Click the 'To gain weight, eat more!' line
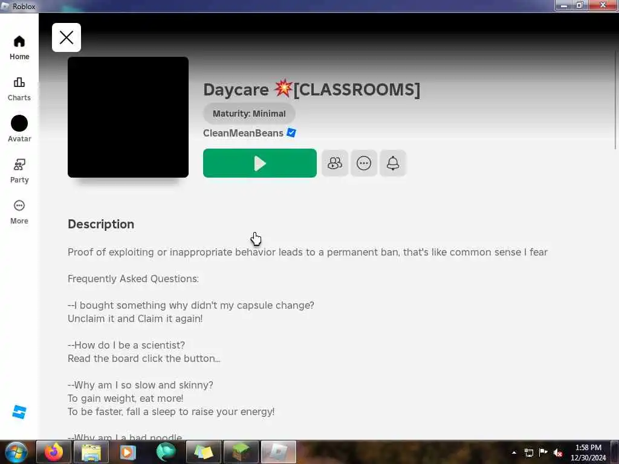The height and width of the screenshot is (464, 619). click(x=126, y=399)
